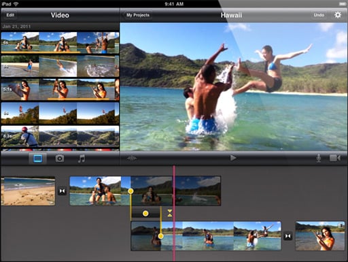Tap Edit in Video browser
Screen dimensions: 348x262
[10, 15]
